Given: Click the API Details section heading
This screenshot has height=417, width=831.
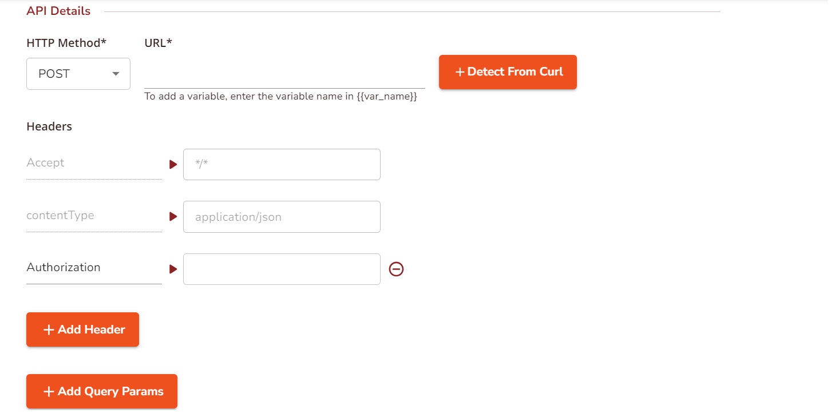Looking at the screenshot, I should [58, 11].
